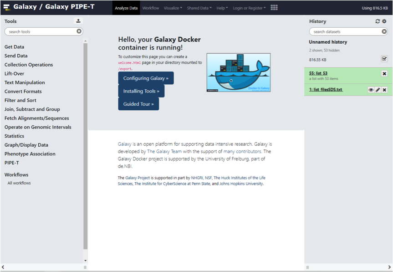Open Join, Subtract and Group section
The height and width of the screenshot is (272, 393).
click(x=32, y=109)
